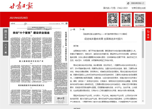The image size is (152, 109).
Task: Click the first QR code (新甘肃客户端)
Action: [x=113, y=19]
